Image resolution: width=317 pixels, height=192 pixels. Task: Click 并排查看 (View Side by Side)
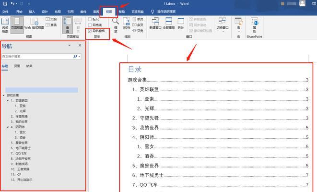[x=198, y=19]
